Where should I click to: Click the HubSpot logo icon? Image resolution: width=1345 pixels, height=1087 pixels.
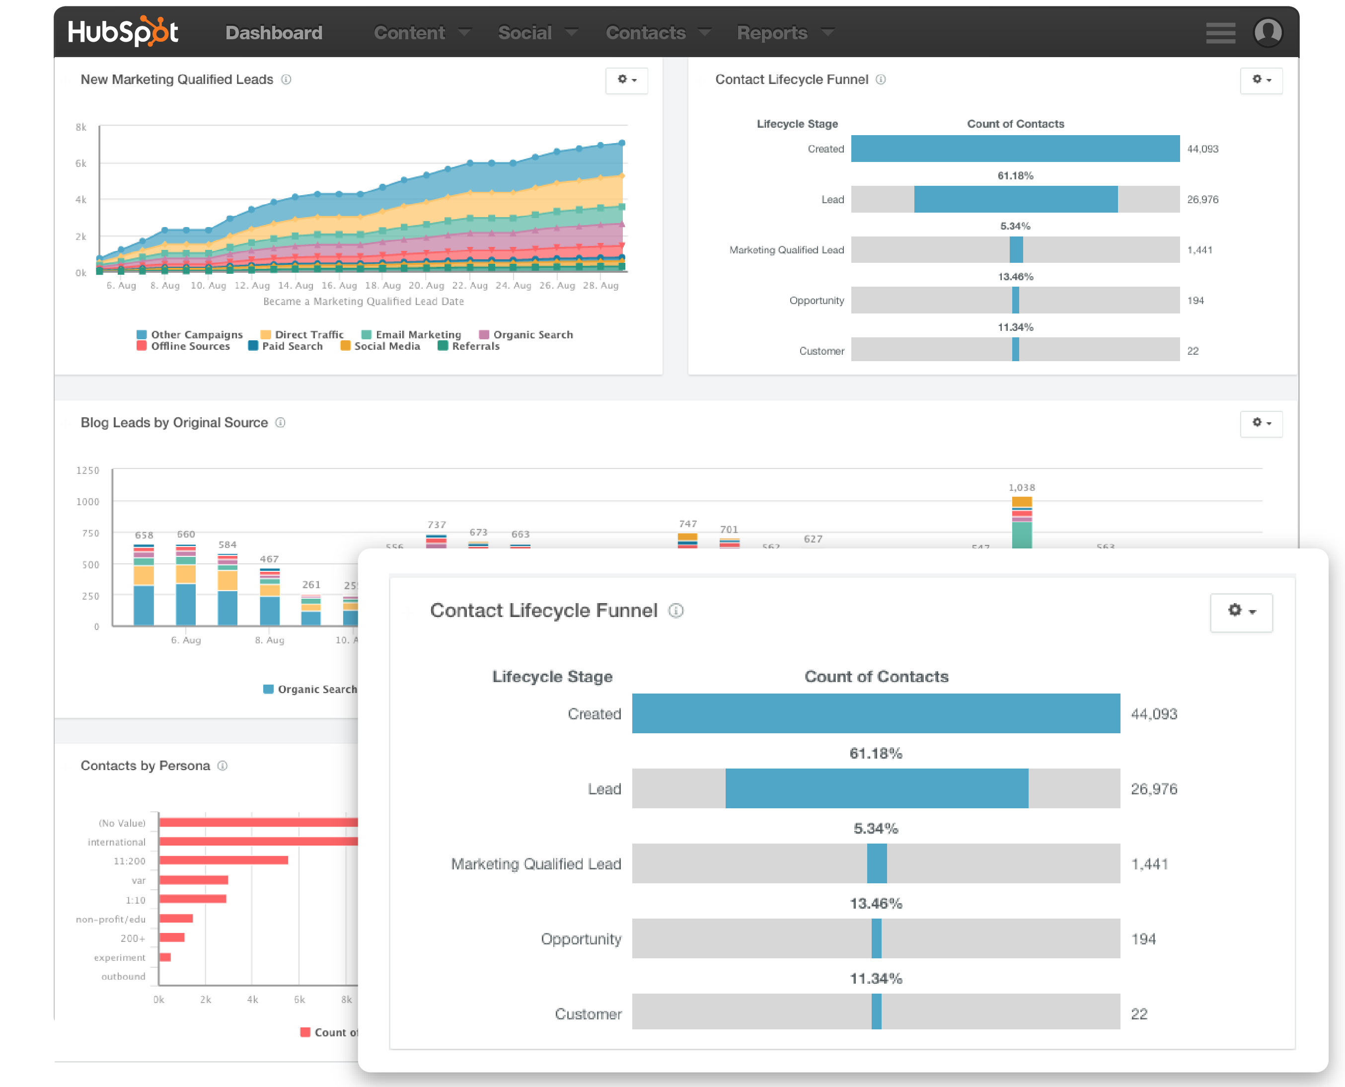(130, 32)
